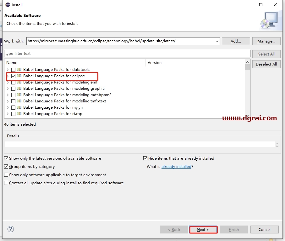The height and width of the screenshot is (241, 285).
Task: Click the Details scroll down arrow
Action: coord(277,146)
